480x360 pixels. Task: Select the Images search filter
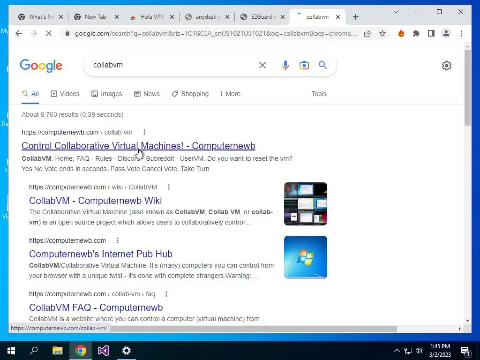click(x=107, y=94)
